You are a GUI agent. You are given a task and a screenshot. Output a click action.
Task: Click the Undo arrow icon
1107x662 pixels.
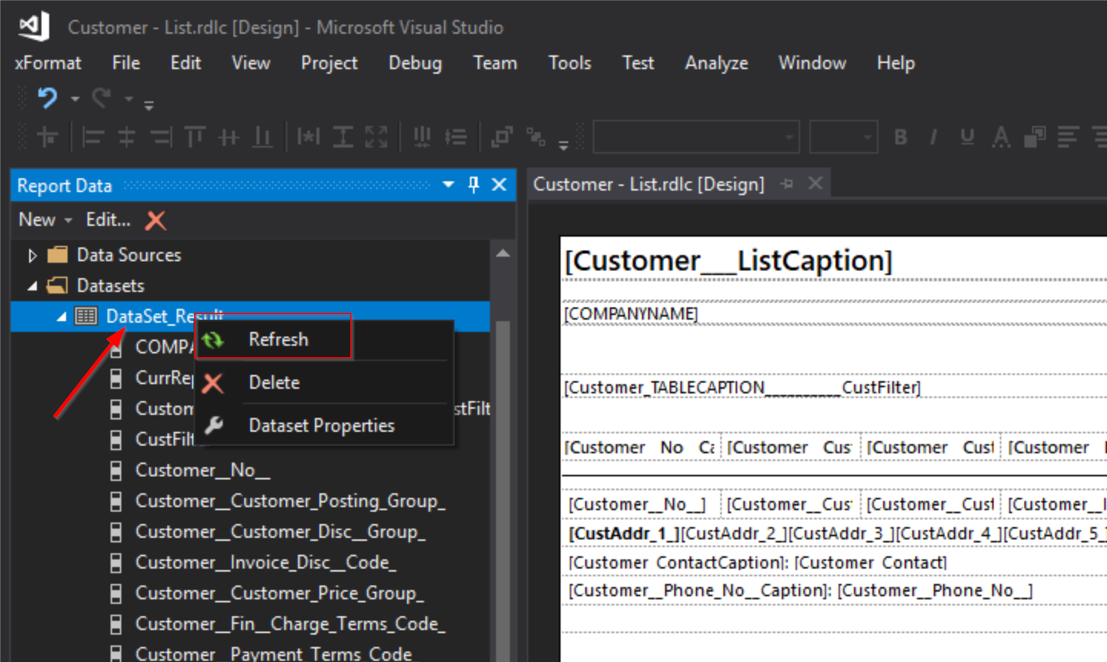pos(49,98)
